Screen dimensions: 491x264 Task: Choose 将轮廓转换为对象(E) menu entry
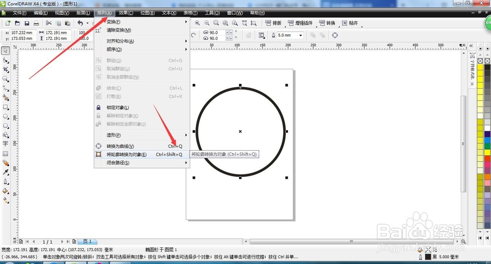click(x=142, y=154)
